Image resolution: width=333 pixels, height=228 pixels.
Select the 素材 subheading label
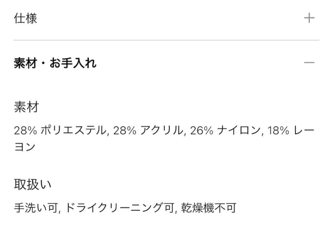[26, 108]
